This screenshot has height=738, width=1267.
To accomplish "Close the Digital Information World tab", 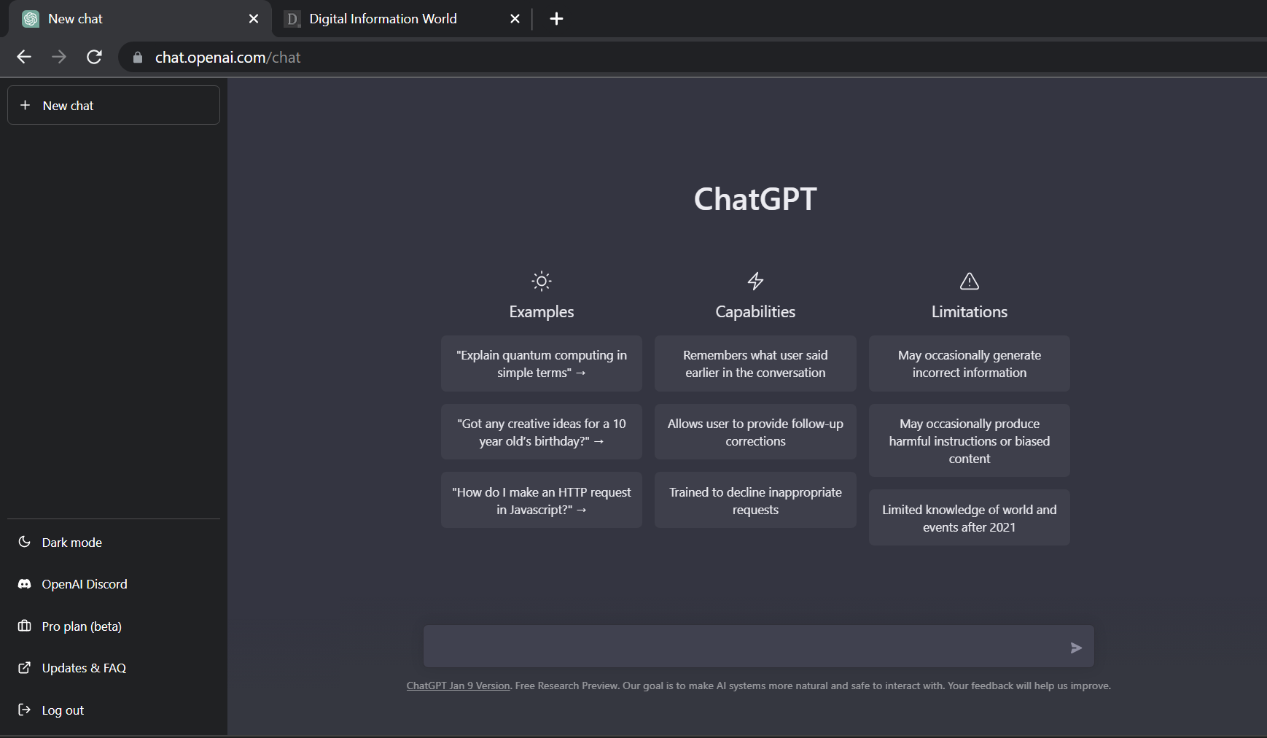I will [x=515, y=19].
